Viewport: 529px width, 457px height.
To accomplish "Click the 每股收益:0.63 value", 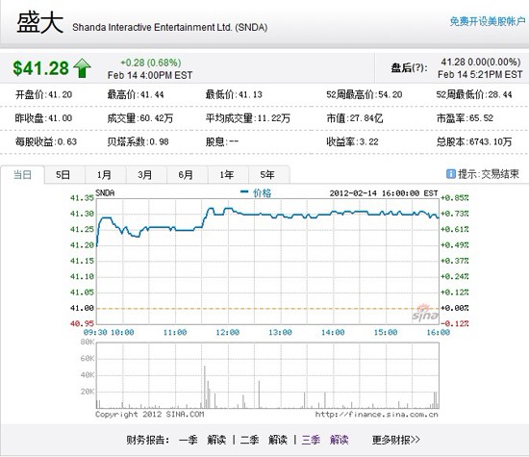I will pos(46,141).
